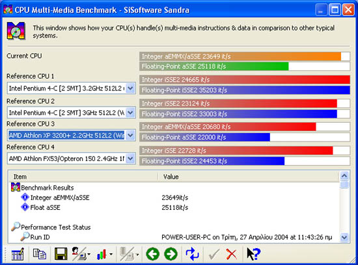This screenshot has width=358, height=265.
Task: Click the blue Floating-Point iSSE2 33003 bar
Action: coord(238,114)
